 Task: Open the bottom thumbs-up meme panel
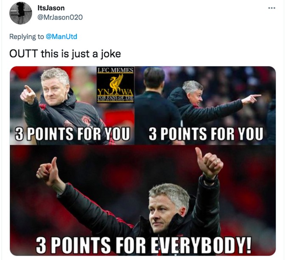(143, 200)
